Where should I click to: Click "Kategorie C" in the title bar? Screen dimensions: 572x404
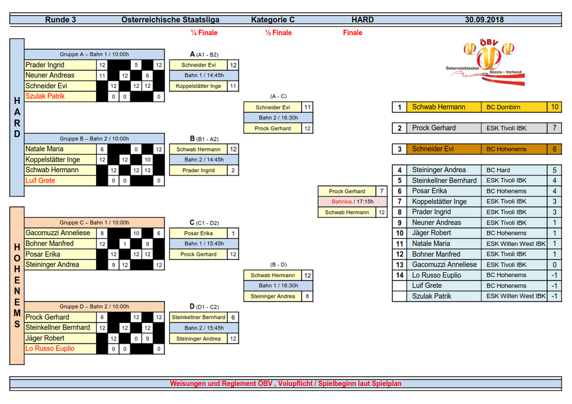[273, 20]
